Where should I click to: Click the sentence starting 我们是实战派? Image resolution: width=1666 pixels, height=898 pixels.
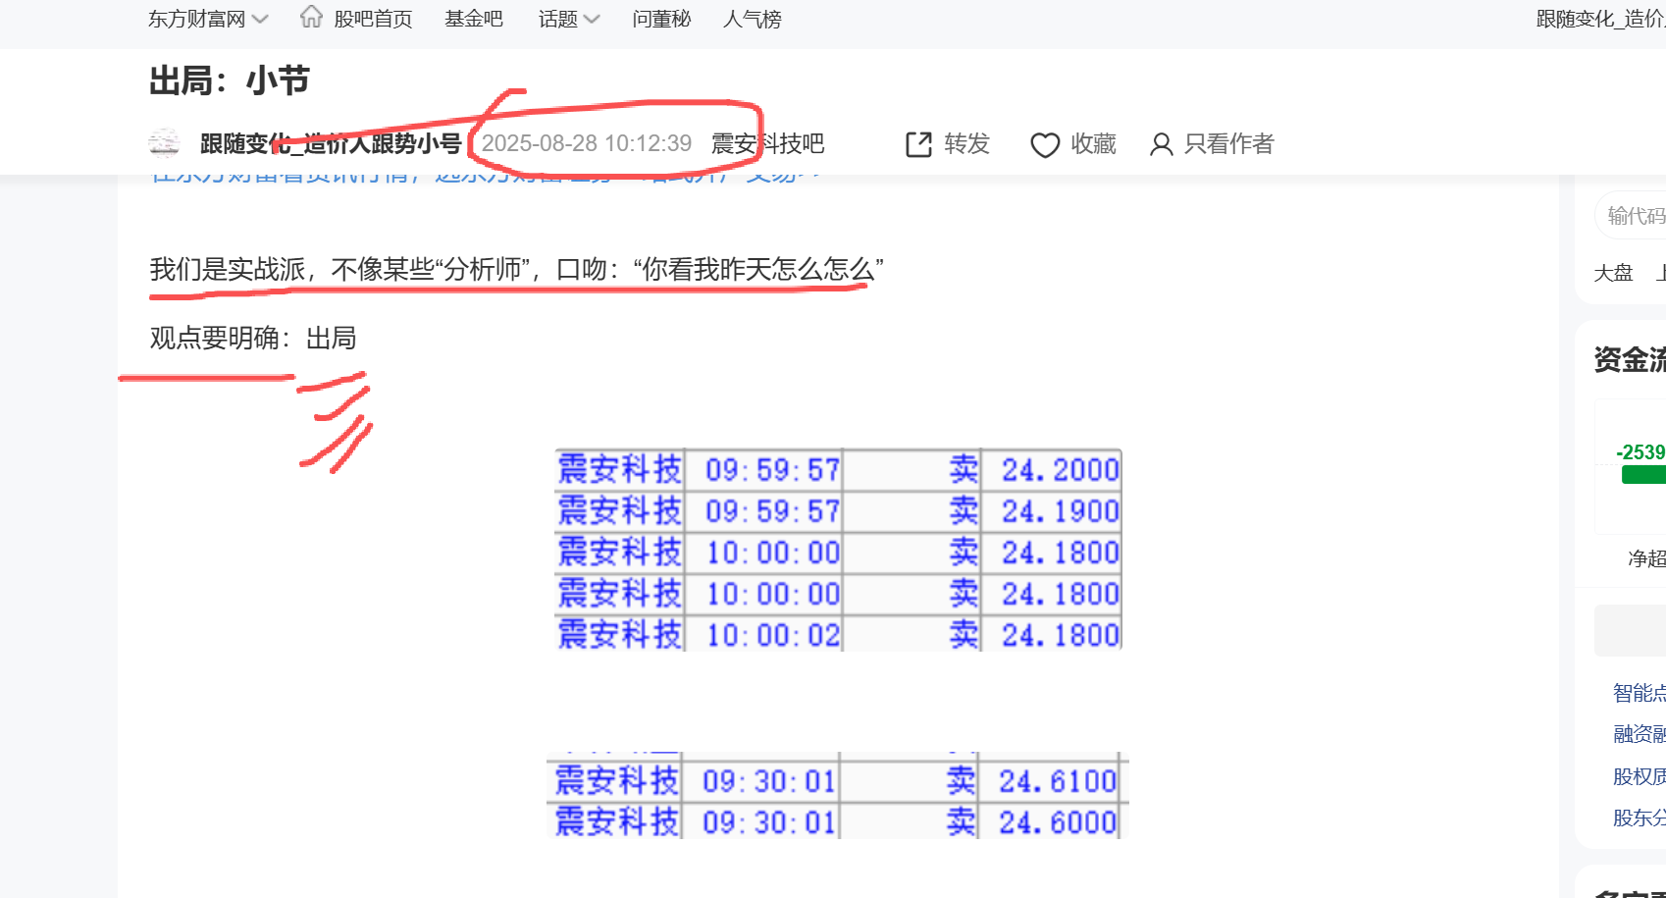[516, 269]
